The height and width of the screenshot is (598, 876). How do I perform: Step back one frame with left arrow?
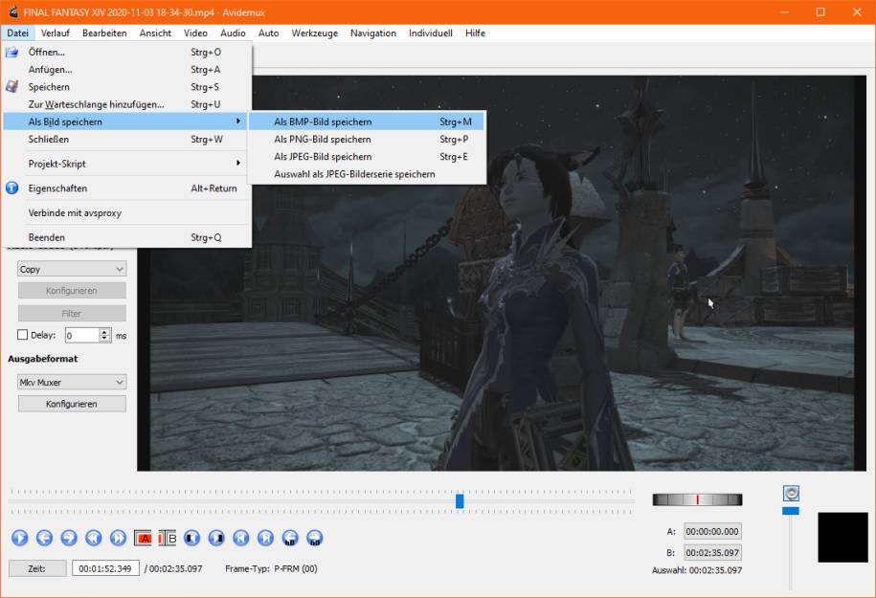click(44, 538)
